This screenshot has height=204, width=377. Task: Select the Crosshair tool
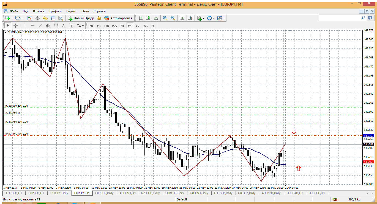pos(16,25)
